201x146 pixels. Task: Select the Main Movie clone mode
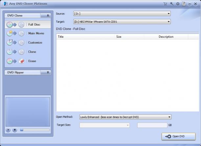coord(28,33)
